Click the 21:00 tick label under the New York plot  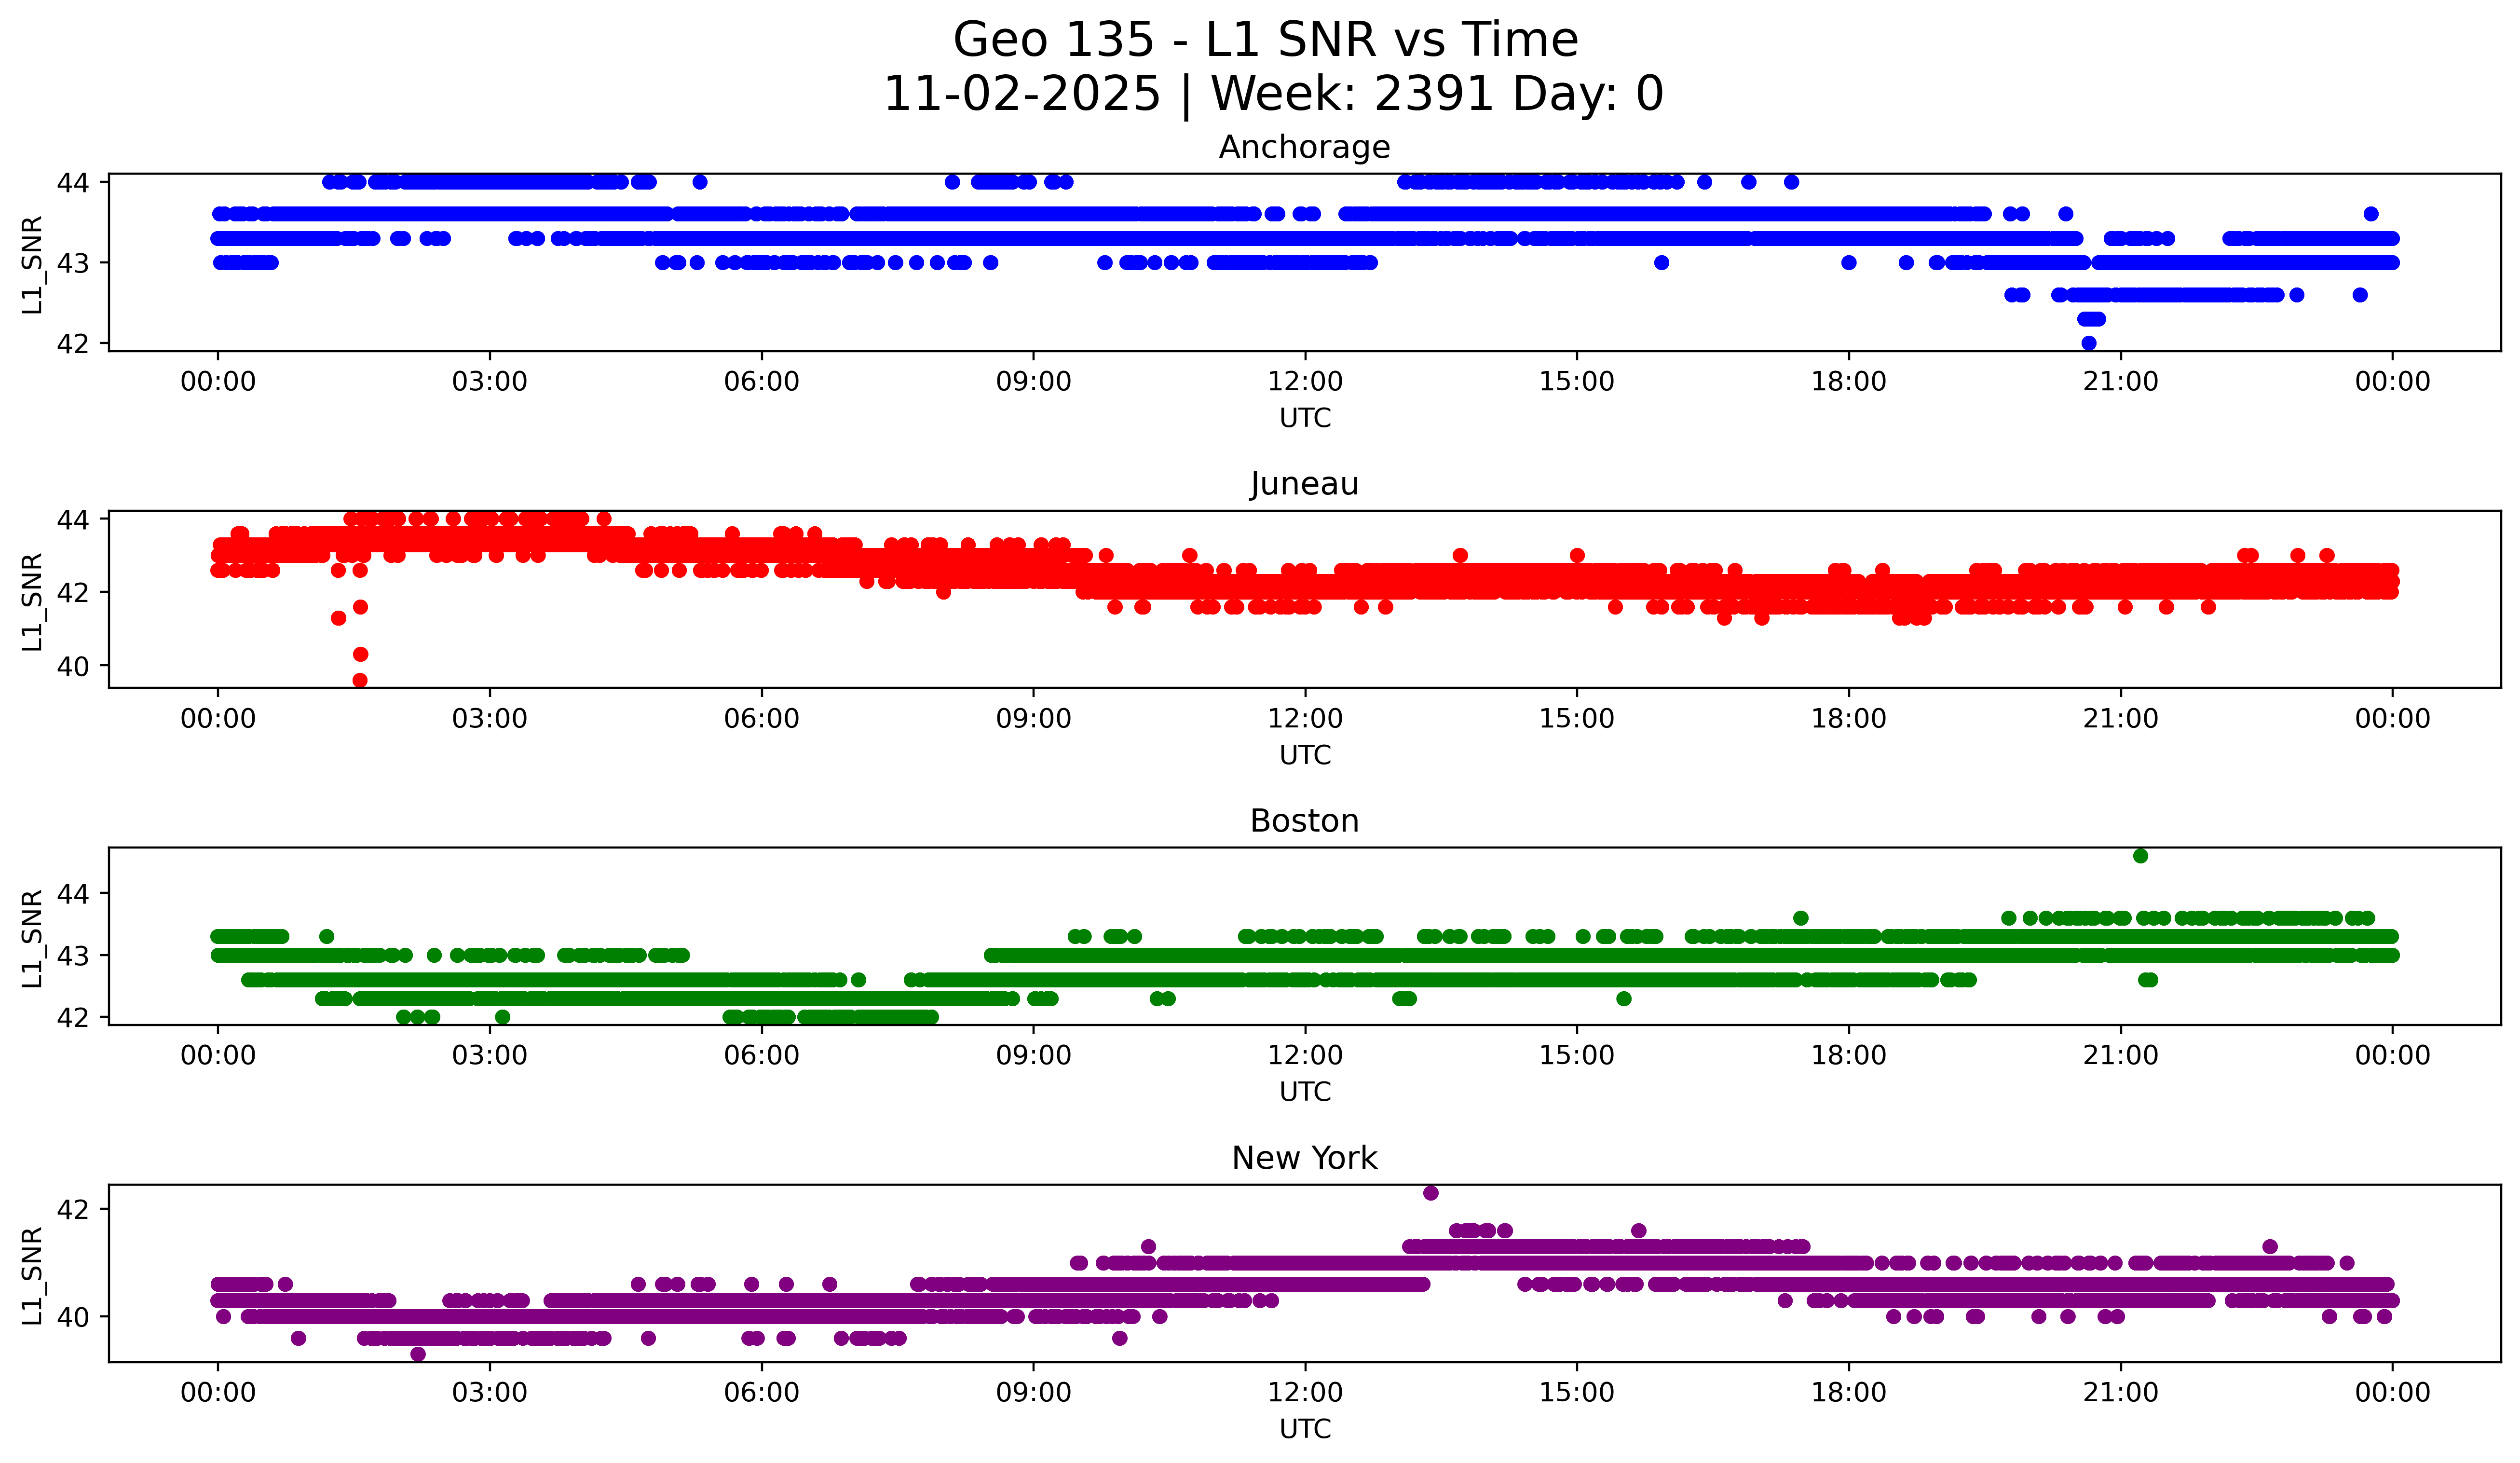(x=2120, y=1393)
